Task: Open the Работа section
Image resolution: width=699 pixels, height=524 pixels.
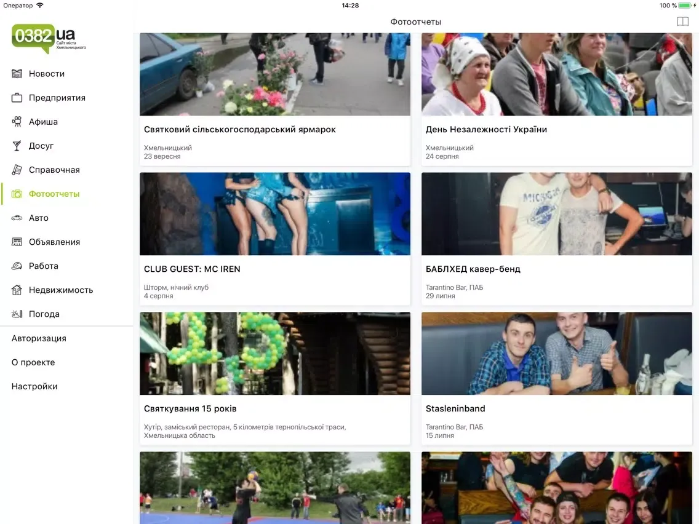Action: (67, 266)
